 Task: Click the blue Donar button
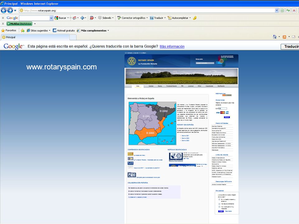[227, 117]
